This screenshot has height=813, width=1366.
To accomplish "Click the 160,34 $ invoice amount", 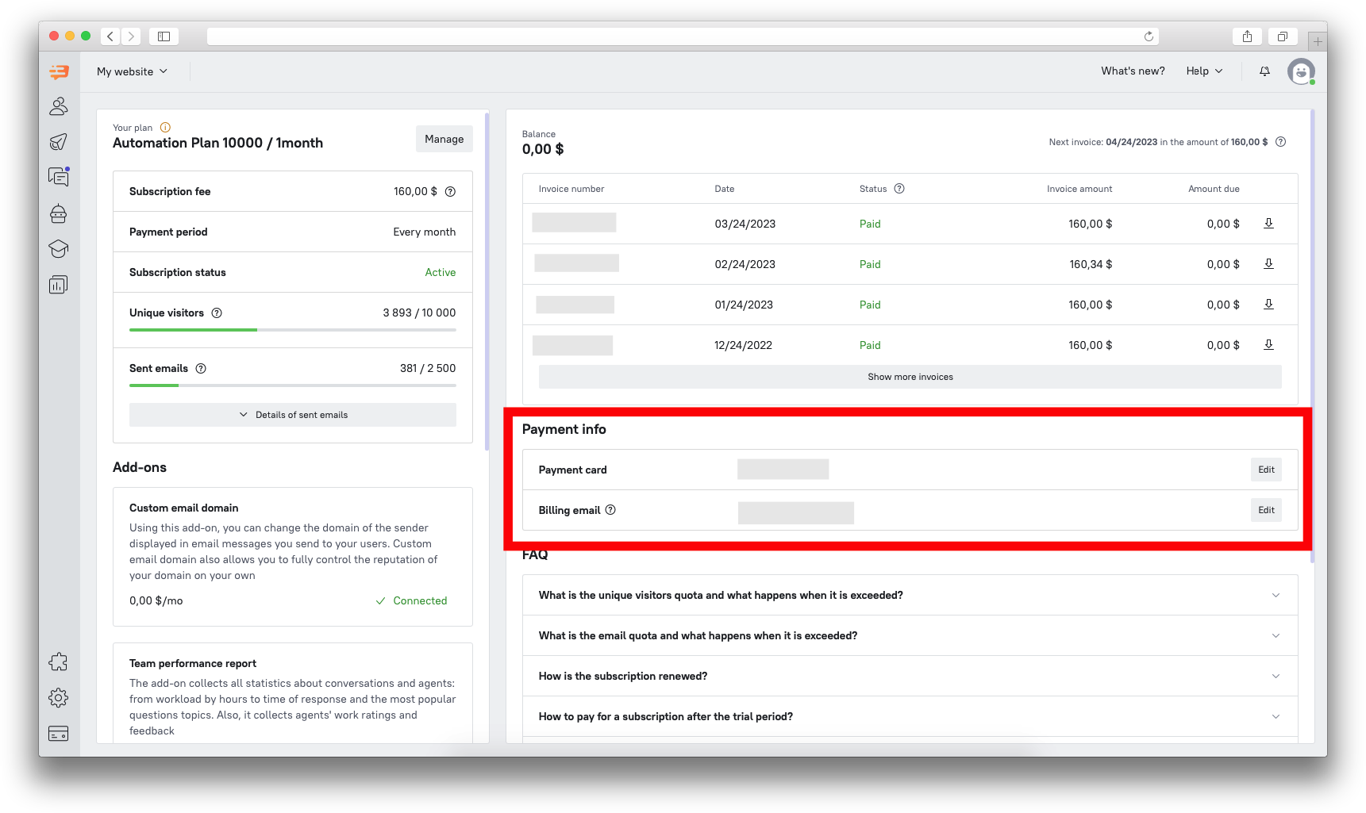I will (1091, 264).
